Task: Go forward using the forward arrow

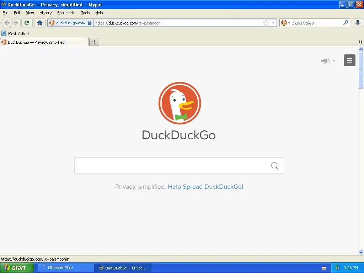Action: pyautogui.click(x=16, y=23)
